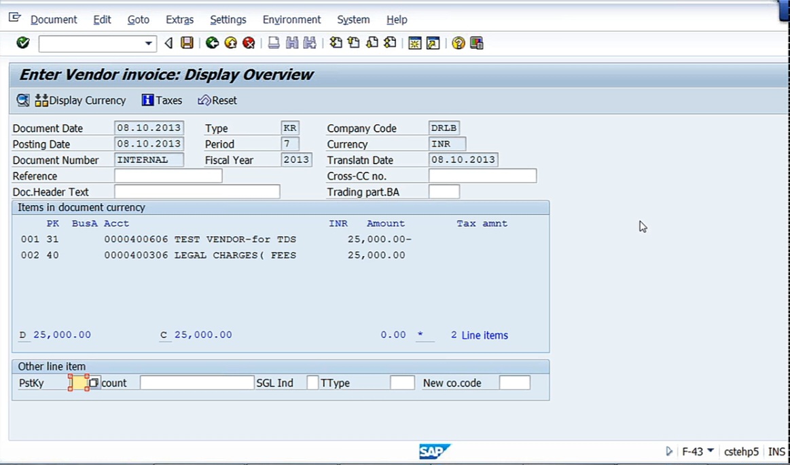Click the Find Next binoculars icon
This screenshot has width=790, height=465.
(309, 43)
